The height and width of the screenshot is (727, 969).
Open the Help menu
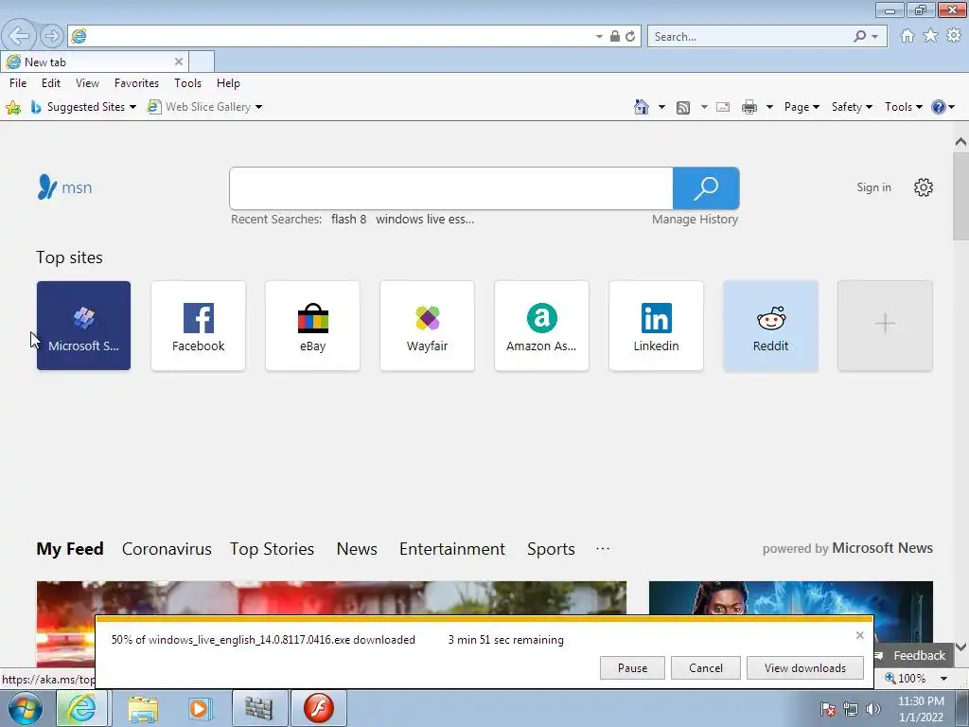click(x=228, y=83)
